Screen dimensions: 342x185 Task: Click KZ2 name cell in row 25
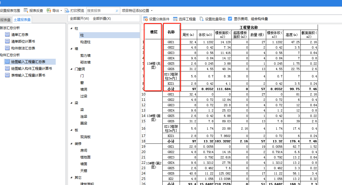[x=171, y=179]
